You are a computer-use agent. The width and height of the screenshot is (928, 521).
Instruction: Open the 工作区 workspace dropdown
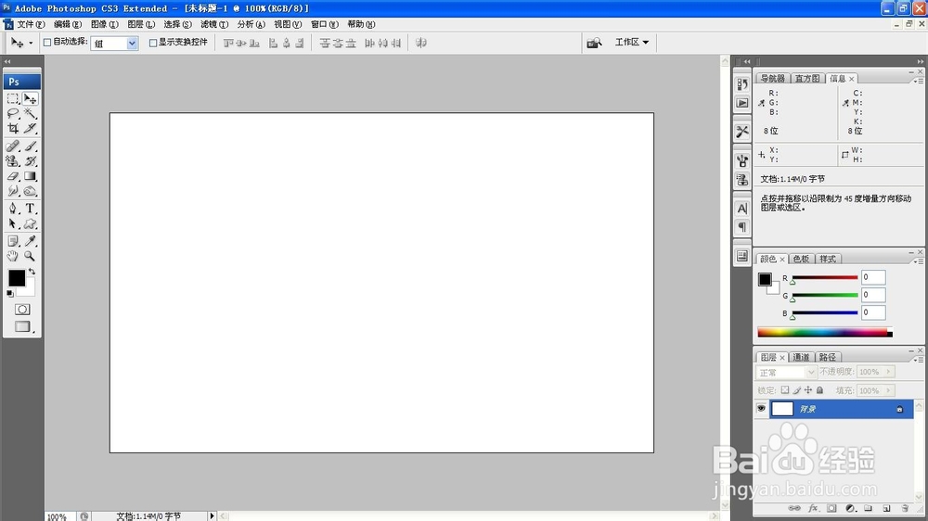click(631, 43)
